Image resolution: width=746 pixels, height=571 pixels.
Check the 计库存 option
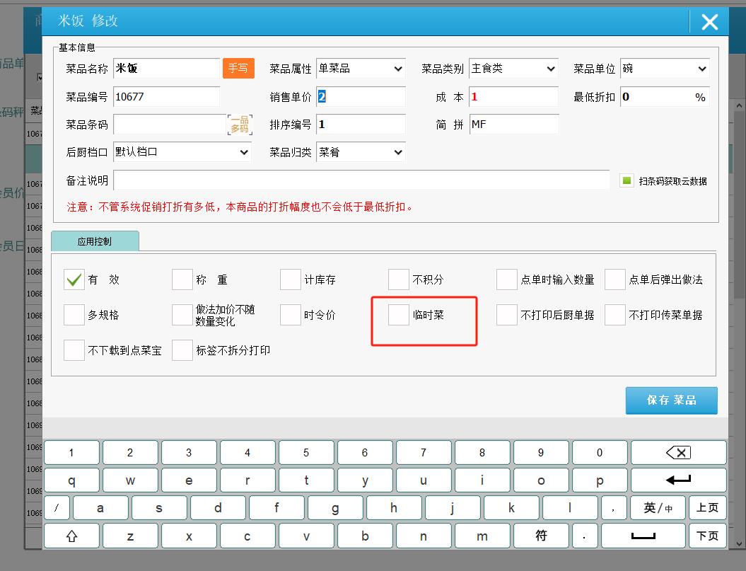click(x=291, y=279)
